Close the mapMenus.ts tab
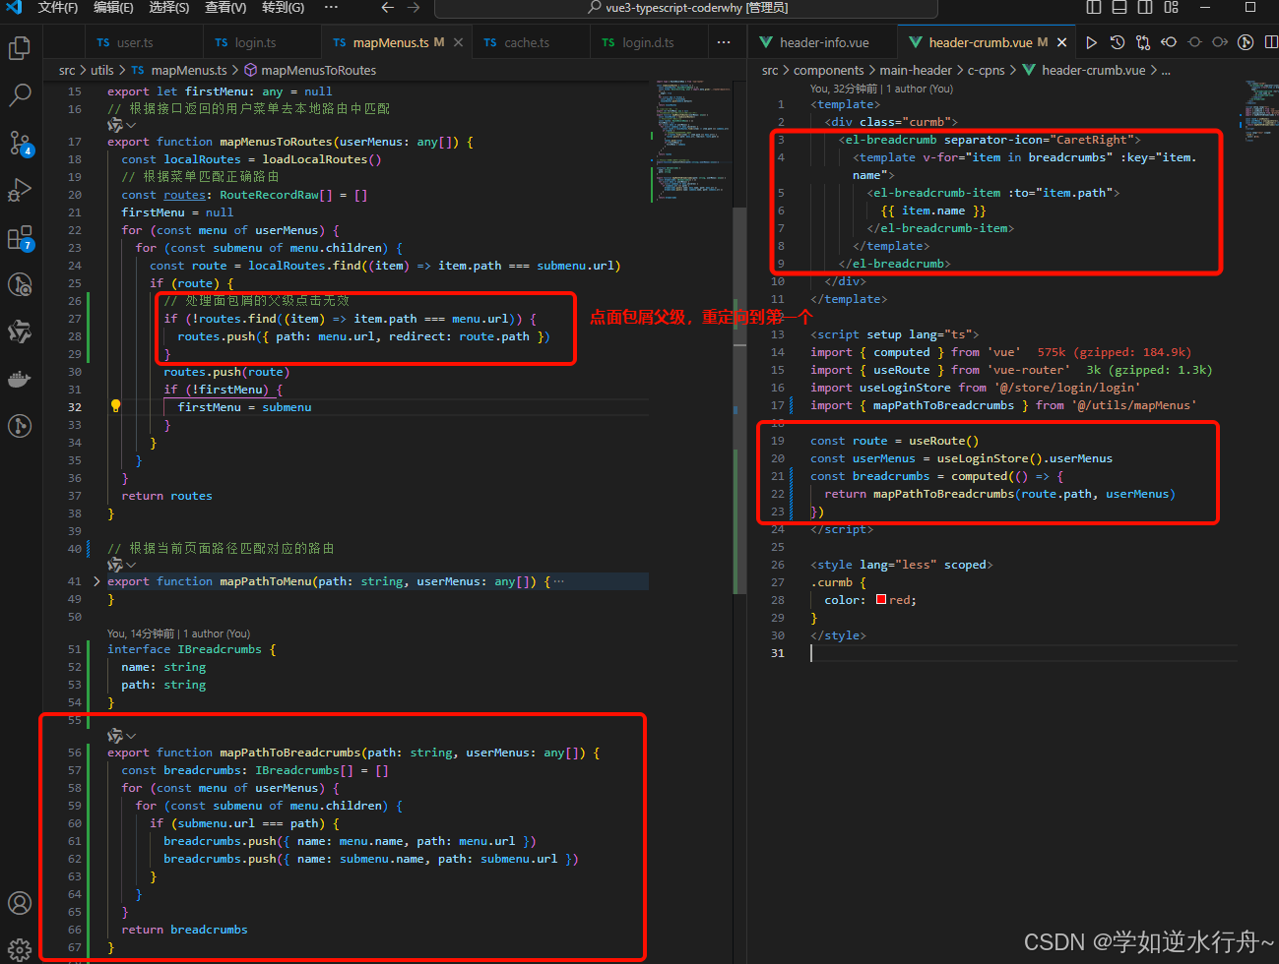Image resolution: width=1279 pixels, height=964 pixels. (x=458, y=42)
